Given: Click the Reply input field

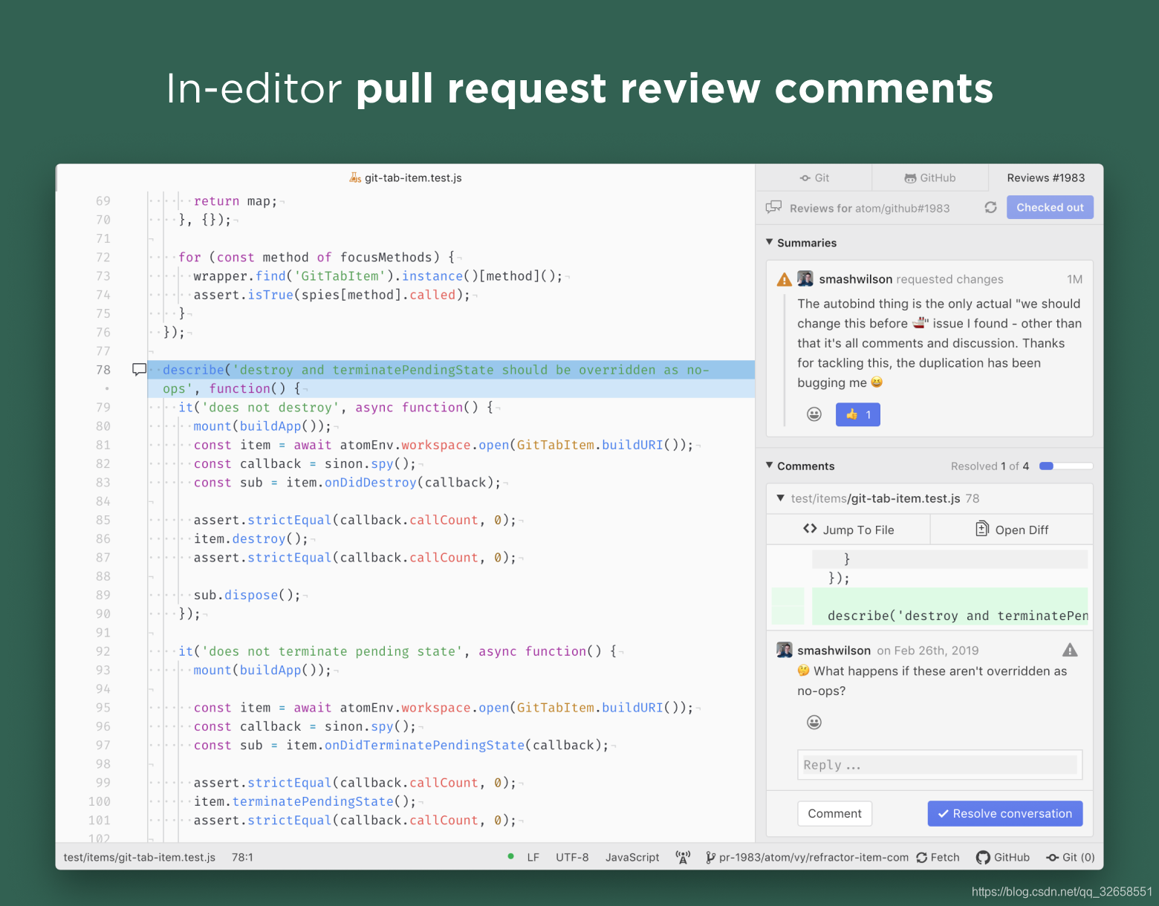Looking at the screenshot, I should [939, 765].
